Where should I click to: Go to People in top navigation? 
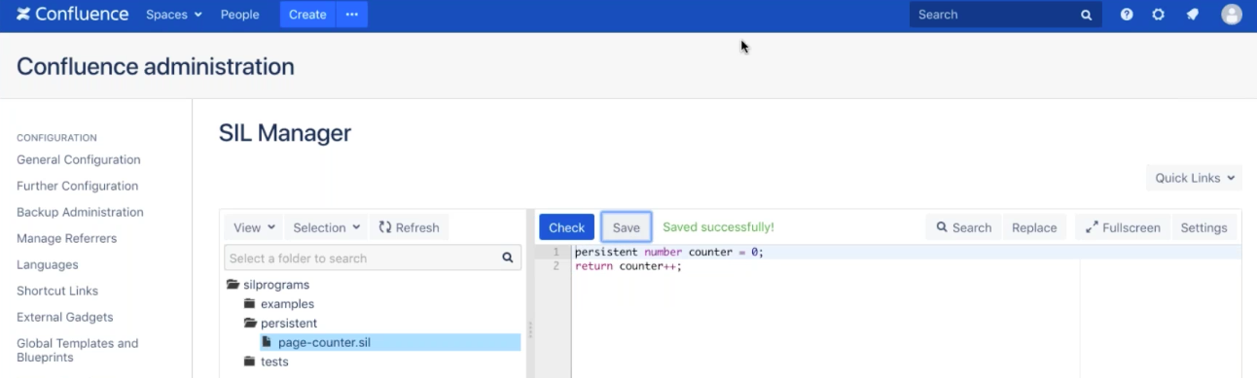pos(239,15)
